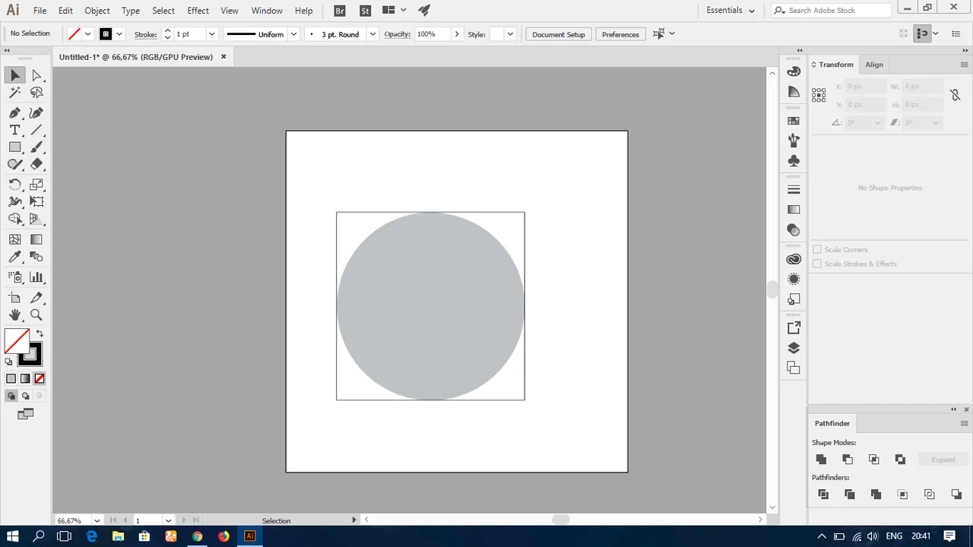Open the stroke weight dropdown
973x547 pixels.
pos(212,34)
